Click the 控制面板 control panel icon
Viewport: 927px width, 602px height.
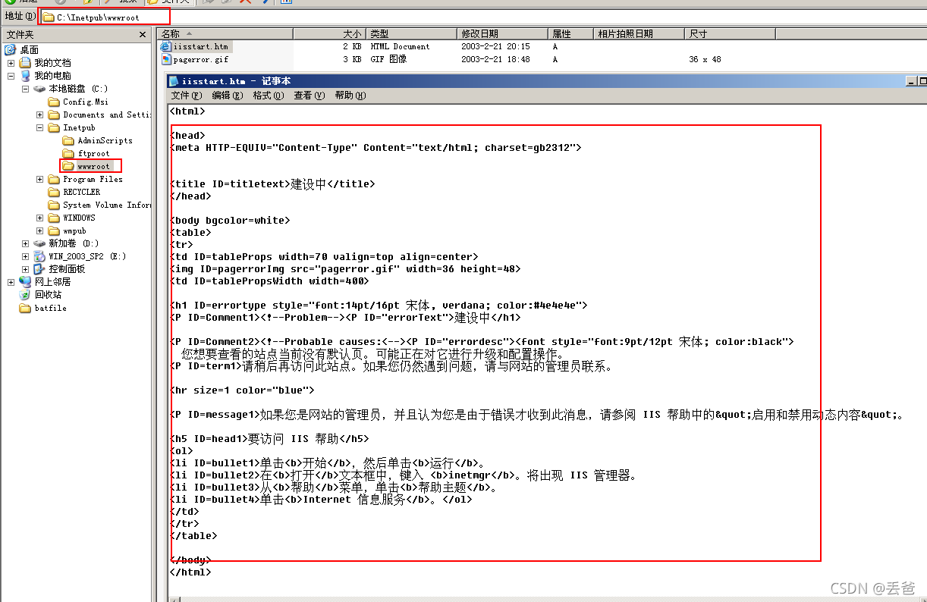coord(39,269)
